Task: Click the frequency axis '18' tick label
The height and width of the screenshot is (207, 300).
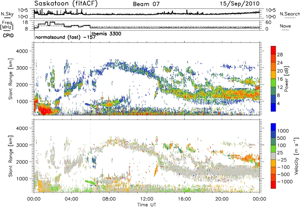Action: coord(25,22)
